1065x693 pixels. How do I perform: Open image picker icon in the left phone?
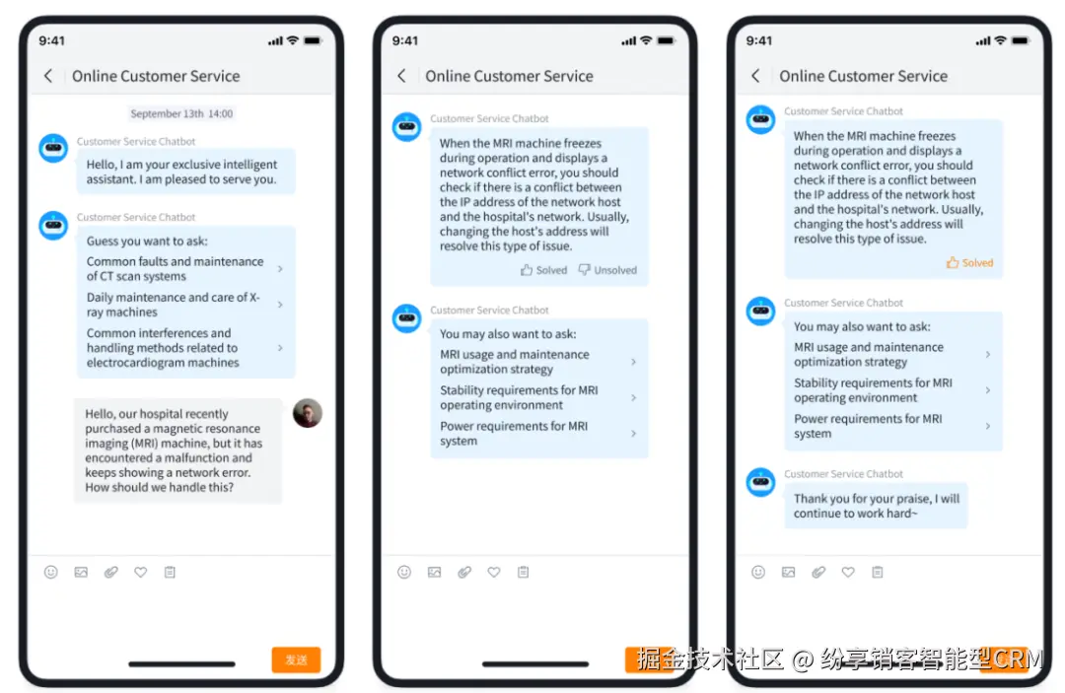[81, 572]
